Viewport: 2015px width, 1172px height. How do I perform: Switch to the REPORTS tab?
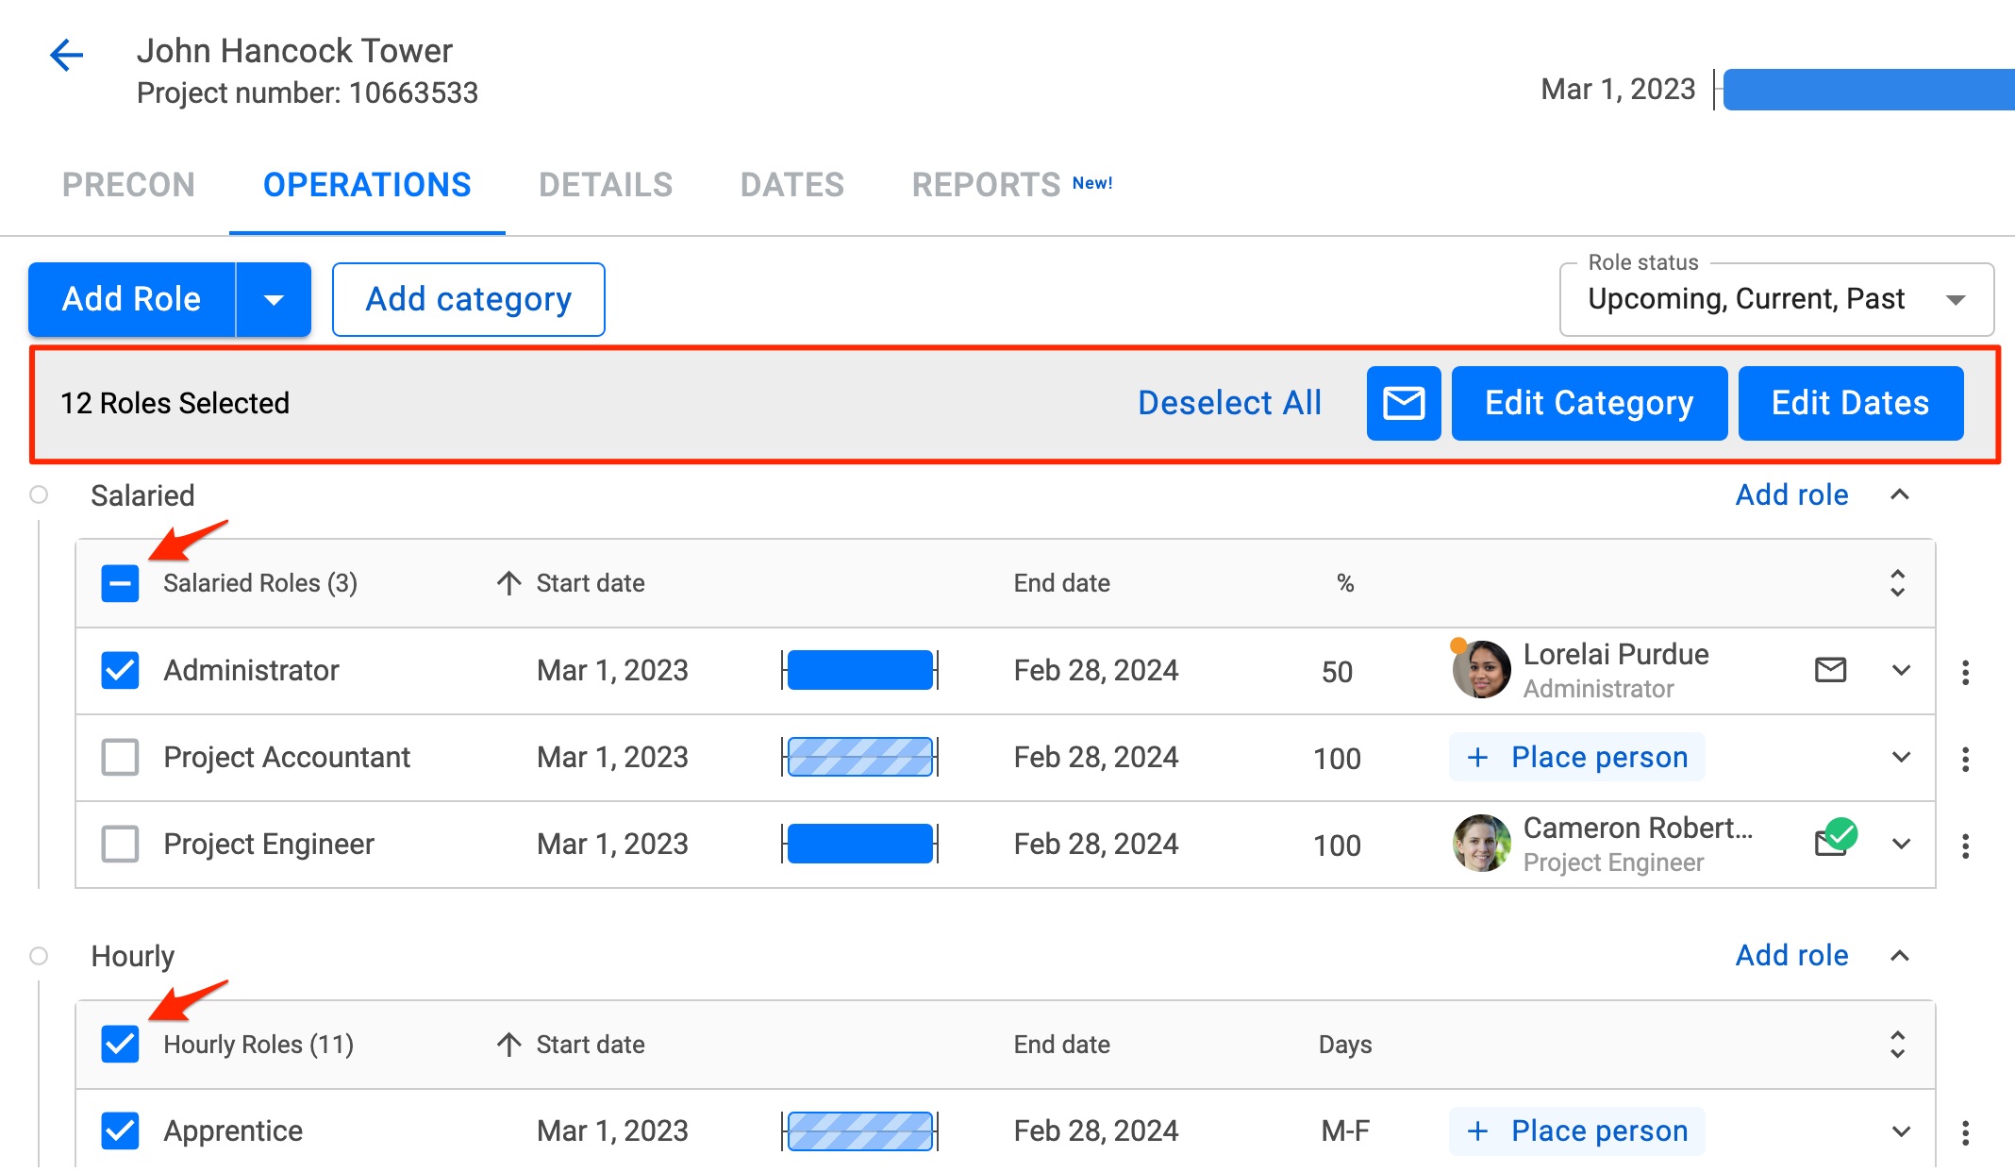click(x=986, y=185)
